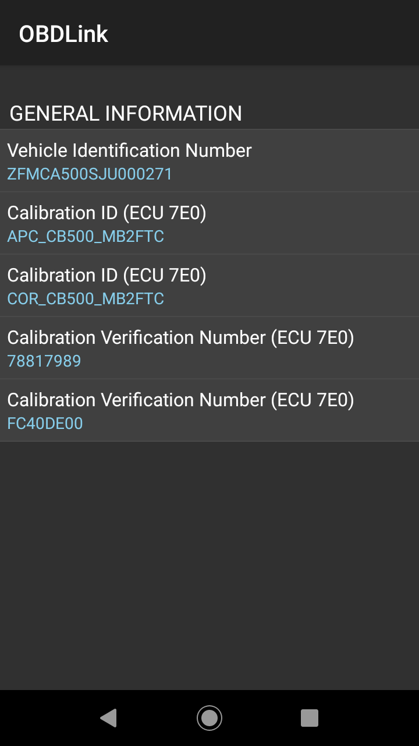Tap the verification number value 78817989
The image size is (419, 746).
(44, 361)
